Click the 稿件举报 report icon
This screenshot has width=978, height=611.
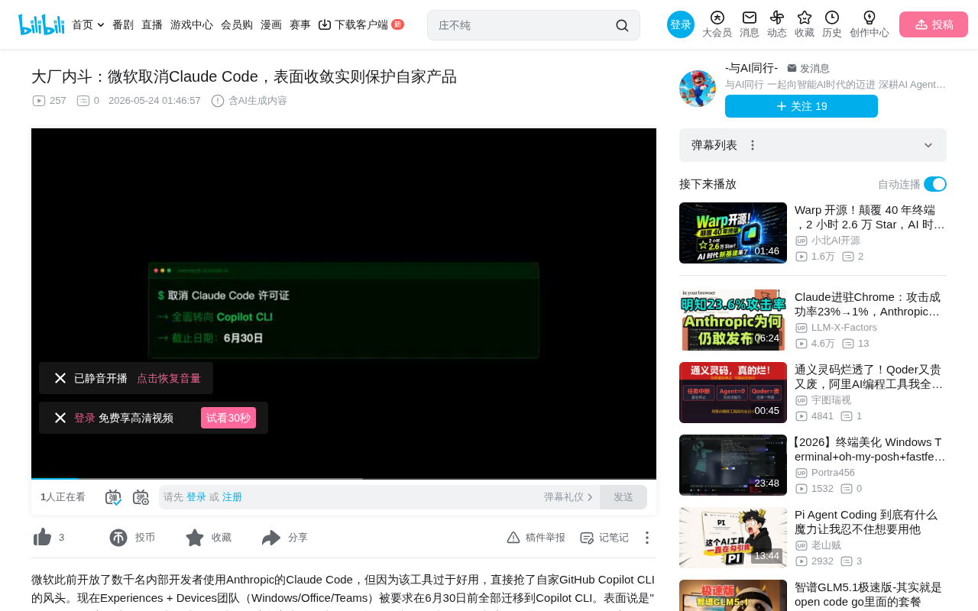513,538
